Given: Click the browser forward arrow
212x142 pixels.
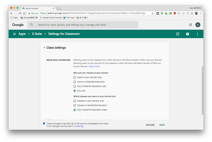Looking at the screenshot, I should coord(16,13).
